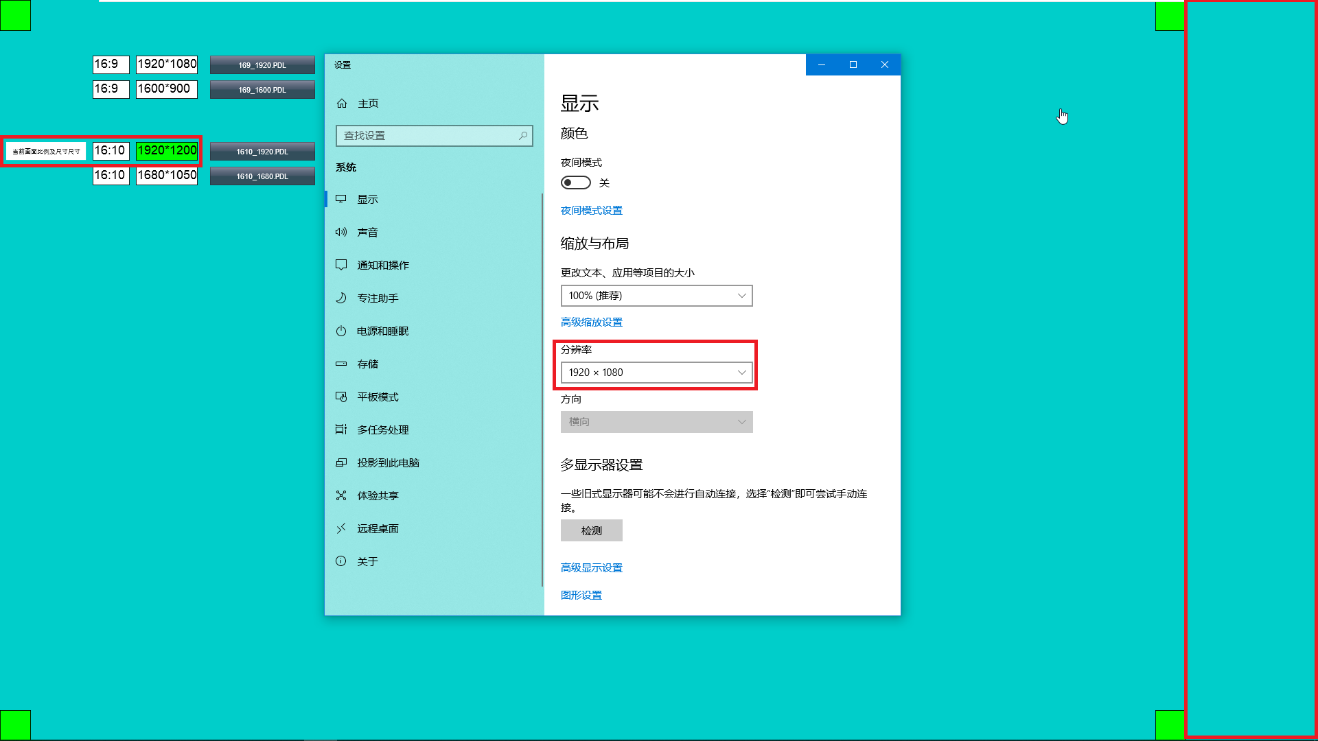Click the Power & sleep icon
The height and width of the screenshot is (741, 1318).
[341, 331]
